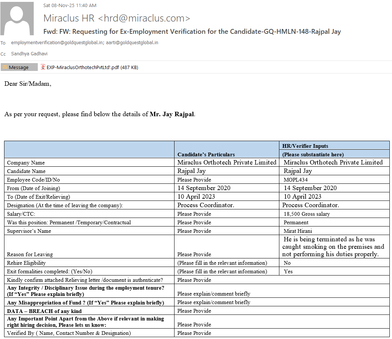The width and height of the screenshot is (392, 339).
Task: Click the 'Permanent' verifier value
Action: pyautogui.click(x=296, y=222)
